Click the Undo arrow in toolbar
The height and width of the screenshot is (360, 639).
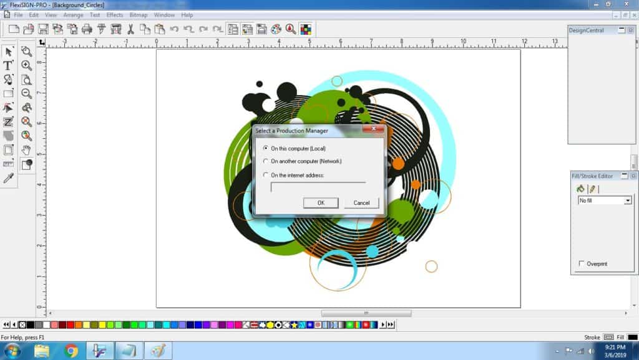click(174, 29)
